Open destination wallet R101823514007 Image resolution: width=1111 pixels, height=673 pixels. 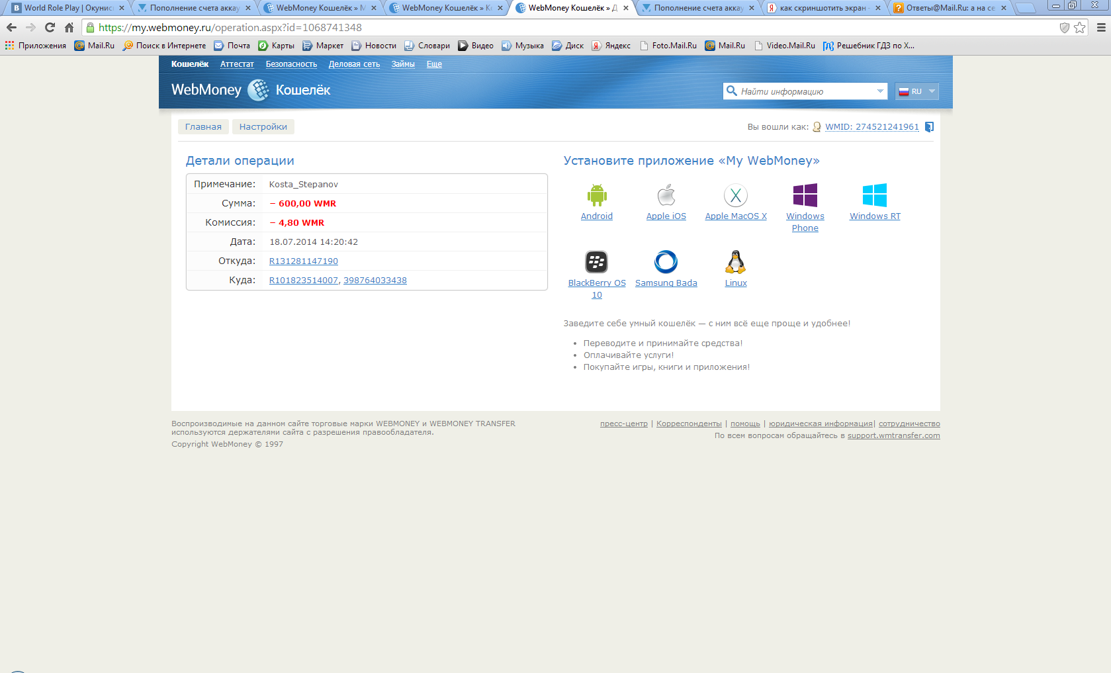click(304, 281)
